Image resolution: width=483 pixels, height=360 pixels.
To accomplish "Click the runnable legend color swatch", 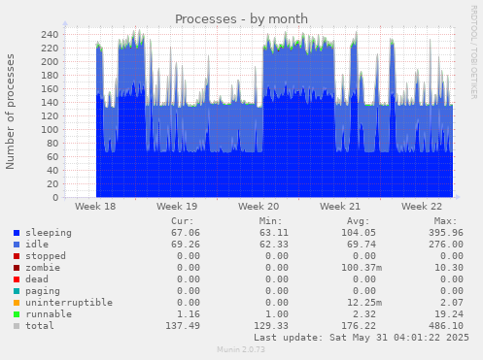I will (17, 314).
